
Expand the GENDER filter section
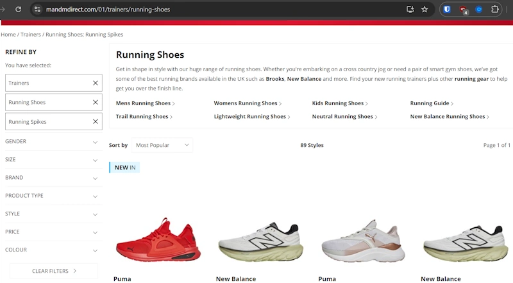[x=53, y=141]
